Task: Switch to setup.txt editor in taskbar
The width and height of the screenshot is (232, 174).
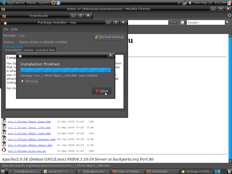Action: tap(59, 171)
